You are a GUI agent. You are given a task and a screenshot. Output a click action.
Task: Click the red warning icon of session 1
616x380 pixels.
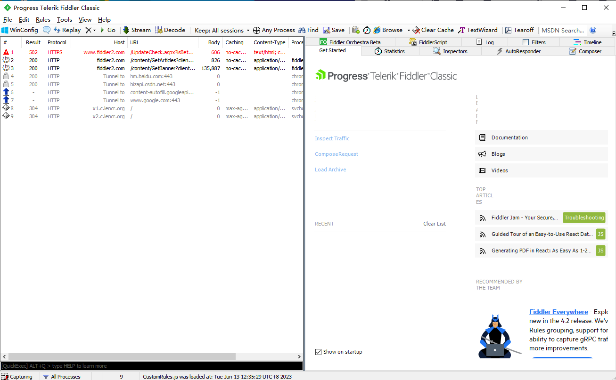point(6,52)
